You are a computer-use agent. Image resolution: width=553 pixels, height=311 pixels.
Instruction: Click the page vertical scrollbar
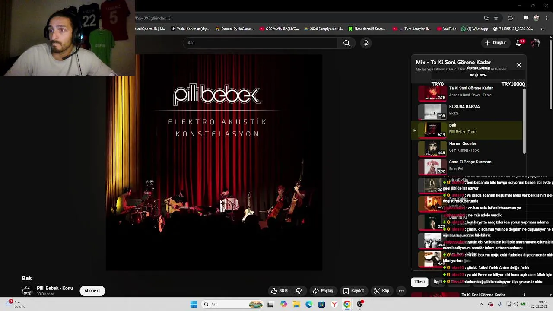coord(551,73)
